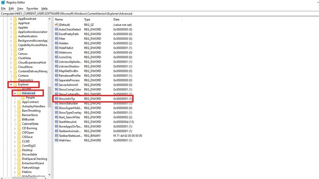Select the ServerAdminUI value name
This screenshot has height=179, width=319.
click(x=68, y=85)
